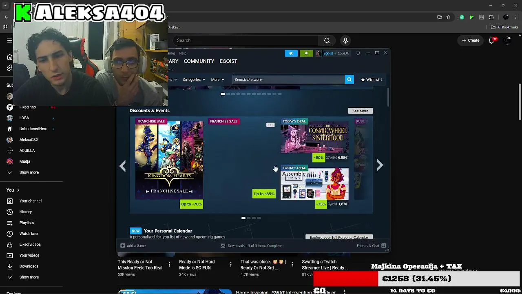Click the Chrome profile avatar
522x294 pixels.
[506, 17]
